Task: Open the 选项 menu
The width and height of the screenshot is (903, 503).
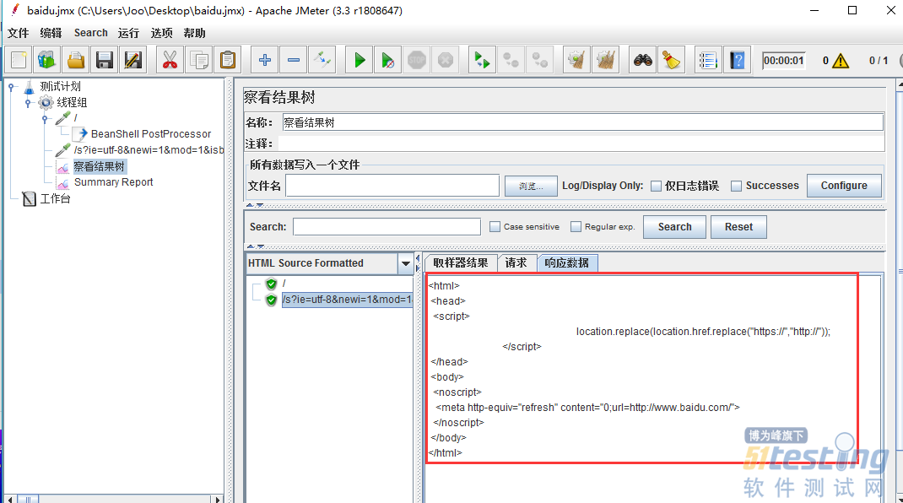Action: tap(162, 33)
